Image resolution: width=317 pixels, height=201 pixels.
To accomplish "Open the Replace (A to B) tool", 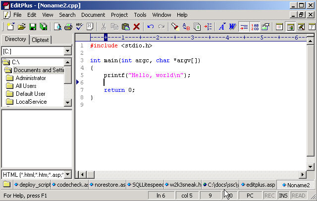I will 186,26.
